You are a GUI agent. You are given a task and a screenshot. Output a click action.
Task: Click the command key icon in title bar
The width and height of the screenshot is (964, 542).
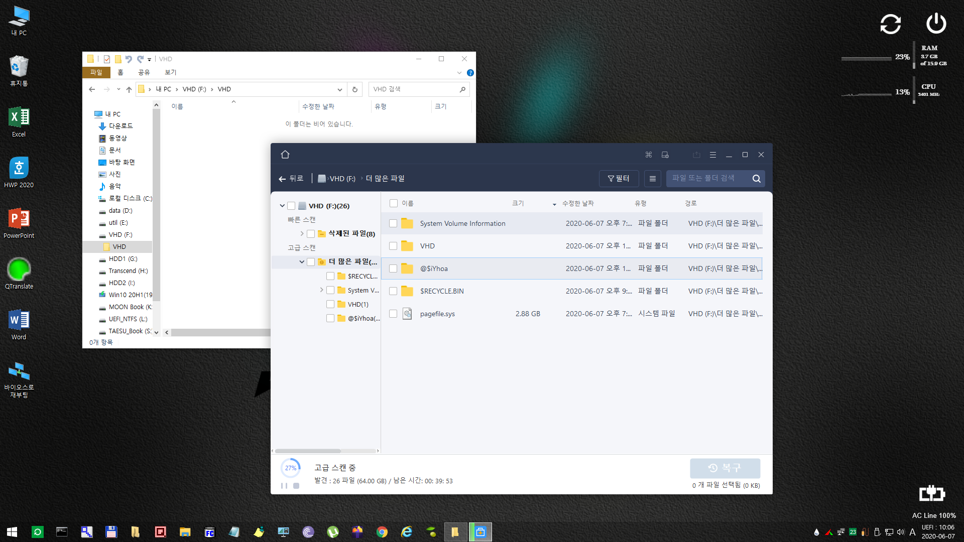(649, 155)
